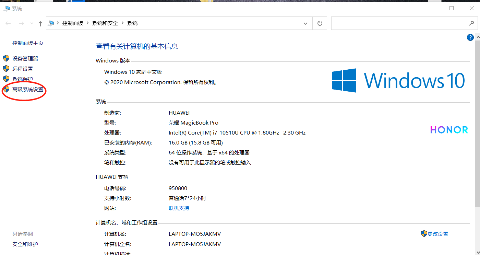Select 控制面板 breadcrumb in address bar

pyautogui.click(x=73, y=23)
